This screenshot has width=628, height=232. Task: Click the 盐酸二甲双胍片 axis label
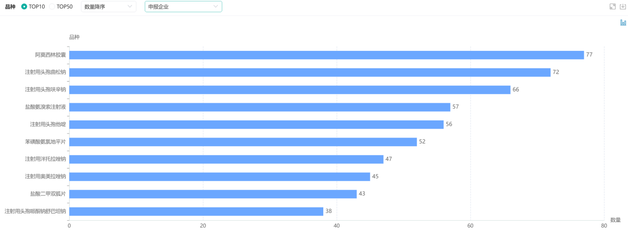(x=48, y=194)
